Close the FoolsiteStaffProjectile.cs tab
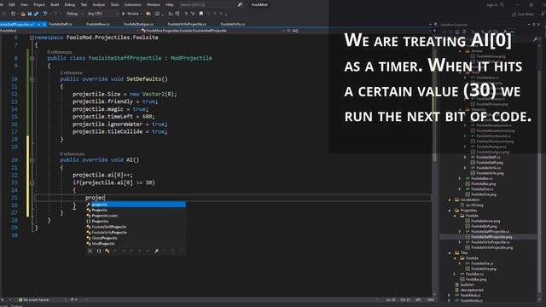Image resolution: width=546 pixels, height=307 pixels. click(44, 25)
